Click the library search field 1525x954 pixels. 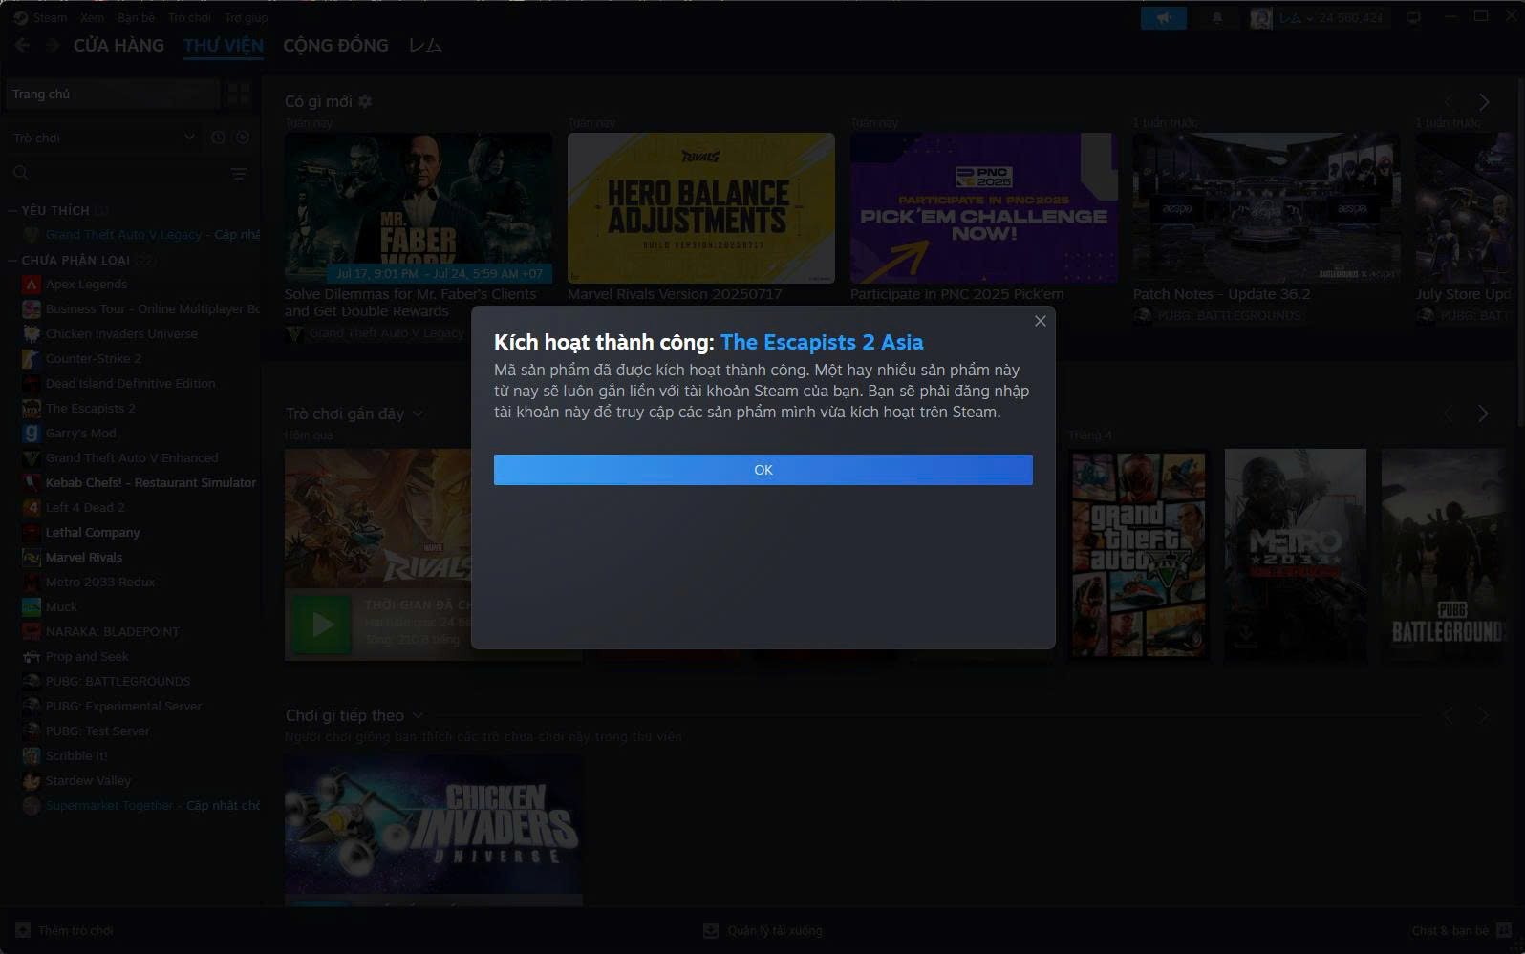point(115,173)
